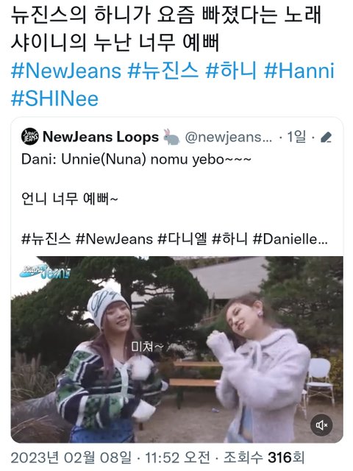The height and width of the screenshot is (471, 353).
Task: Click the 1일 timestamp on quoted tweet
Action: [x=296, y=138]
